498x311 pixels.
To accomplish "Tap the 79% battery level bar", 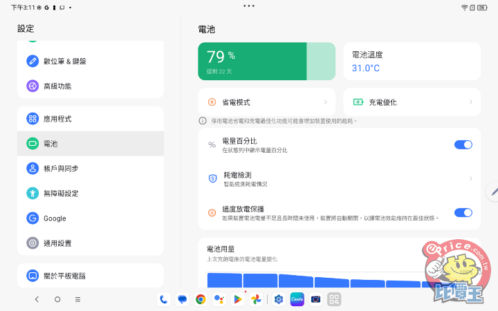I will pyautogui.click(x=267, y=62).
